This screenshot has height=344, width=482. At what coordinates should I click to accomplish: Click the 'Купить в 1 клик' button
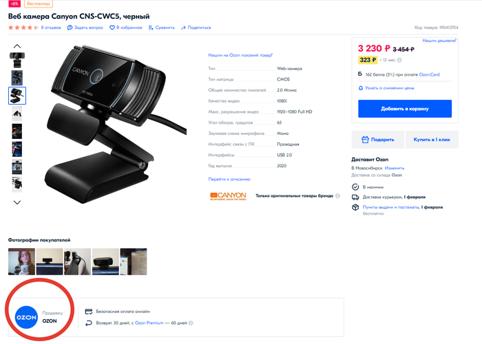pos(432,140)
